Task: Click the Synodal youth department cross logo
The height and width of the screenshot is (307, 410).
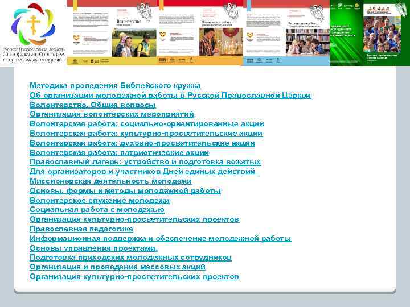Action: [33, 24]
